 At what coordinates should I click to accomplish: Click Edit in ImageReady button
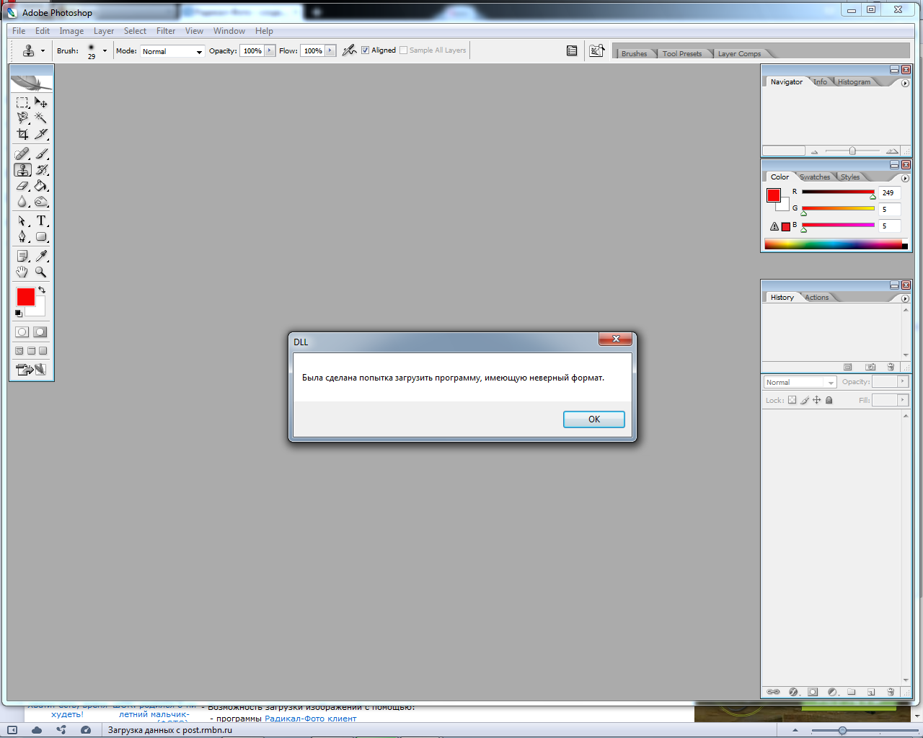[31, 370]
